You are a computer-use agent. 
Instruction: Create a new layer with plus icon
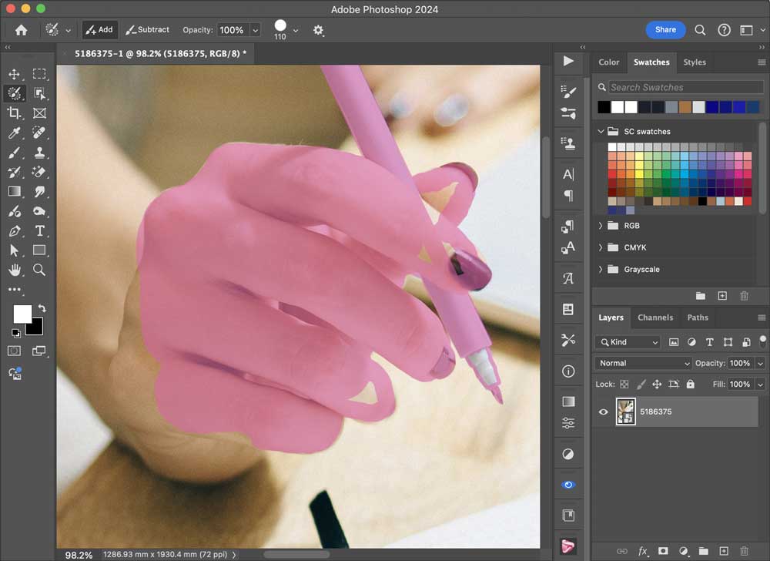[723, 551]
